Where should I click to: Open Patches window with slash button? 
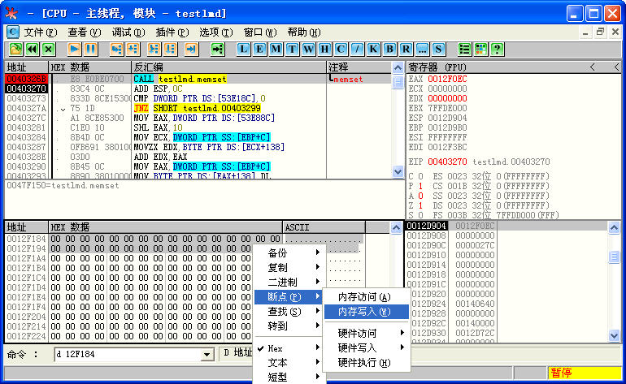click(x=358, y=49)
